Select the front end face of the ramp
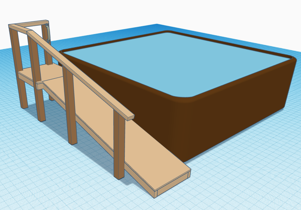This screenshot has height=210, width=301. 174,184
